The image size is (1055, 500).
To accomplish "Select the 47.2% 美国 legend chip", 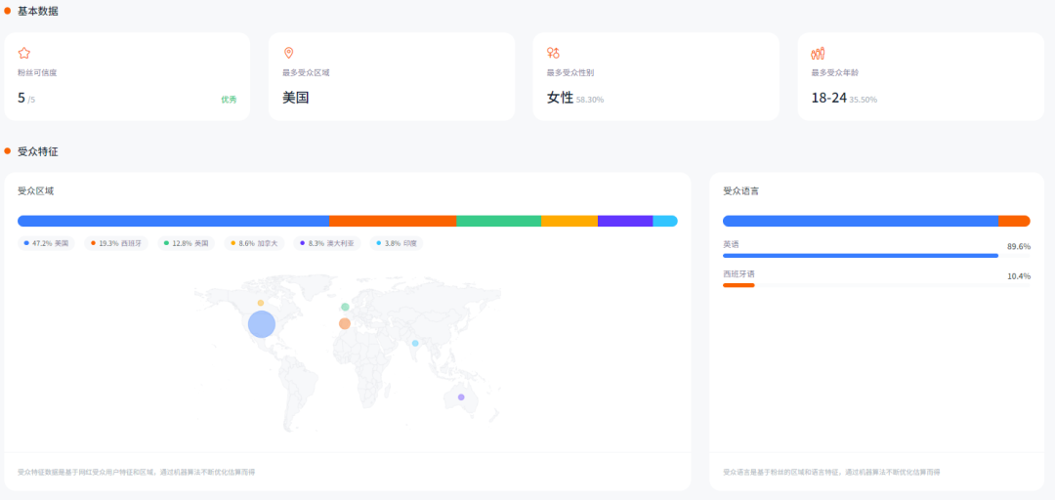I will pyautogui.click(x=47, y=243).
